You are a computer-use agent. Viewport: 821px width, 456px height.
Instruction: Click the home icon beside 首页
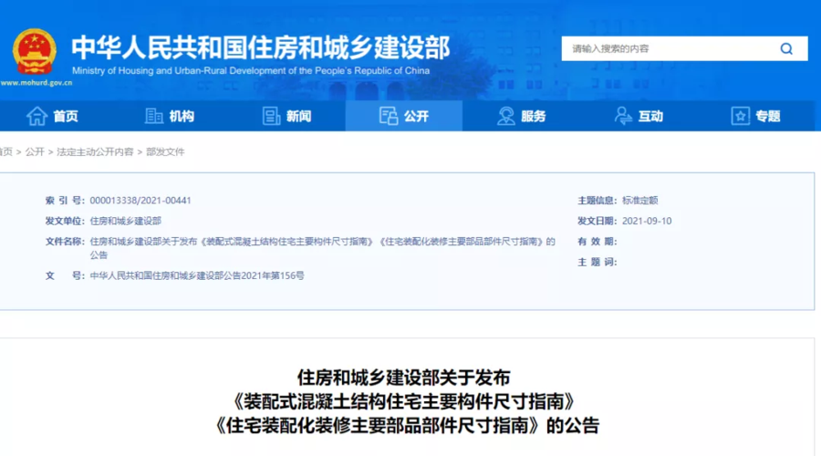click(36, 116)
